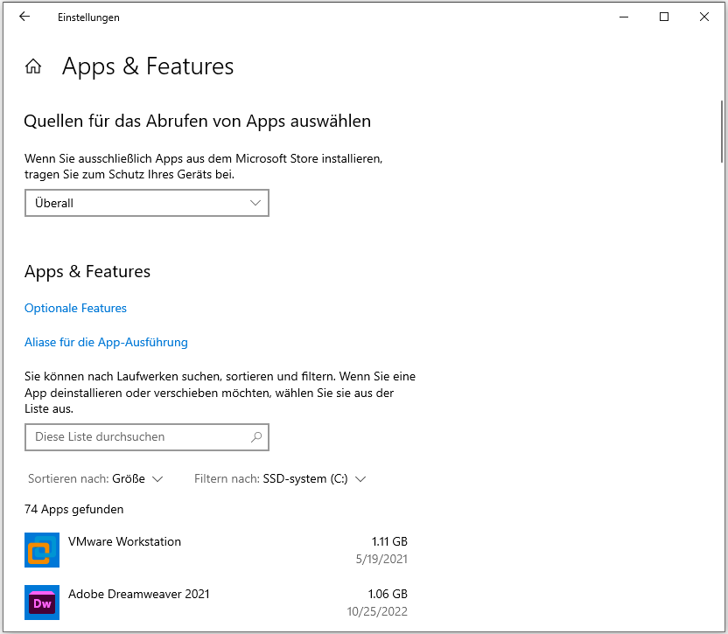Maximize the Einstellungen window

pos(663,17)
